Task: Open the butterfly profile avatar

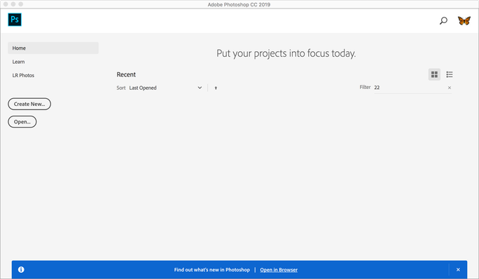Action: pyautogui.click(x=464, y=20)
